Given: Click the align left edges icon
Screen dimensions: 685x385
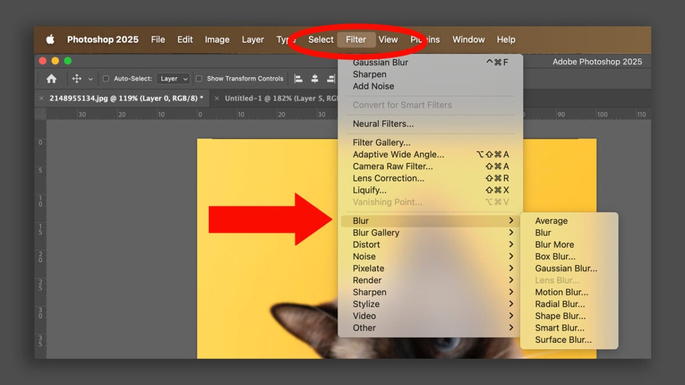Looking at the screenshot, I should pyautogui.click(x=298, y=79).
